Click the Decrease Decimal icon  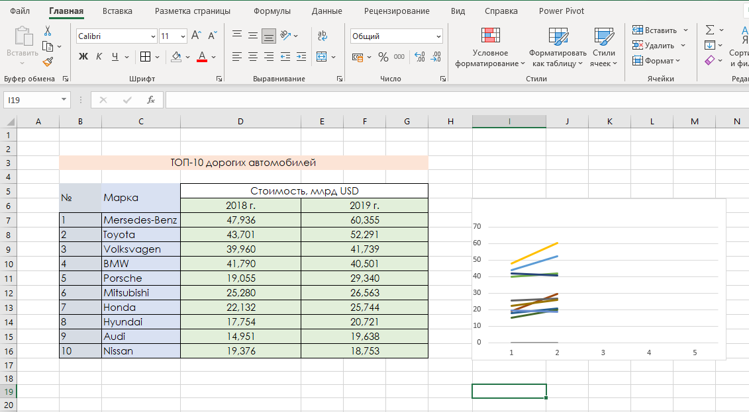tap(436, 57)
